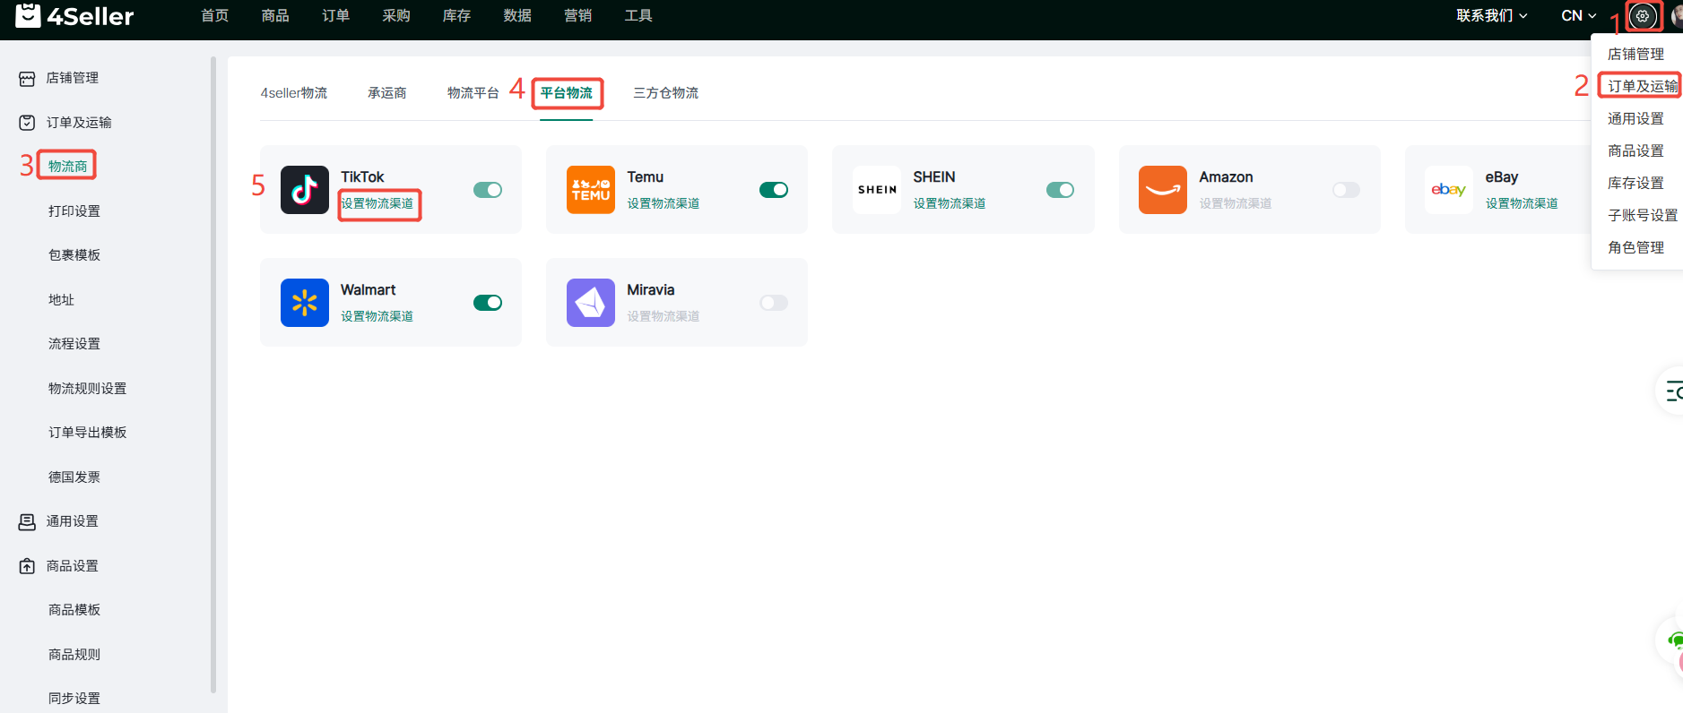Click the 订单及运输 sidebar icon
This screenshot has width=1683, height=713.
[x=27, y=123]
